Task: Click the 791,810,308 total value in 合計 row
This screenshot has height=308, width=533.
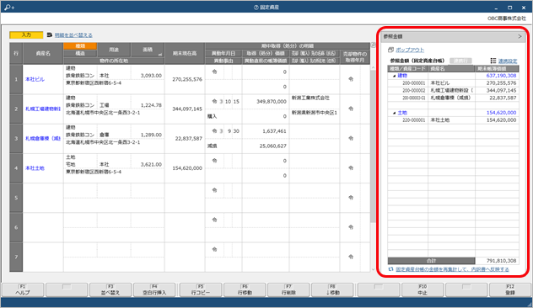Action: [x=501, y=261]
